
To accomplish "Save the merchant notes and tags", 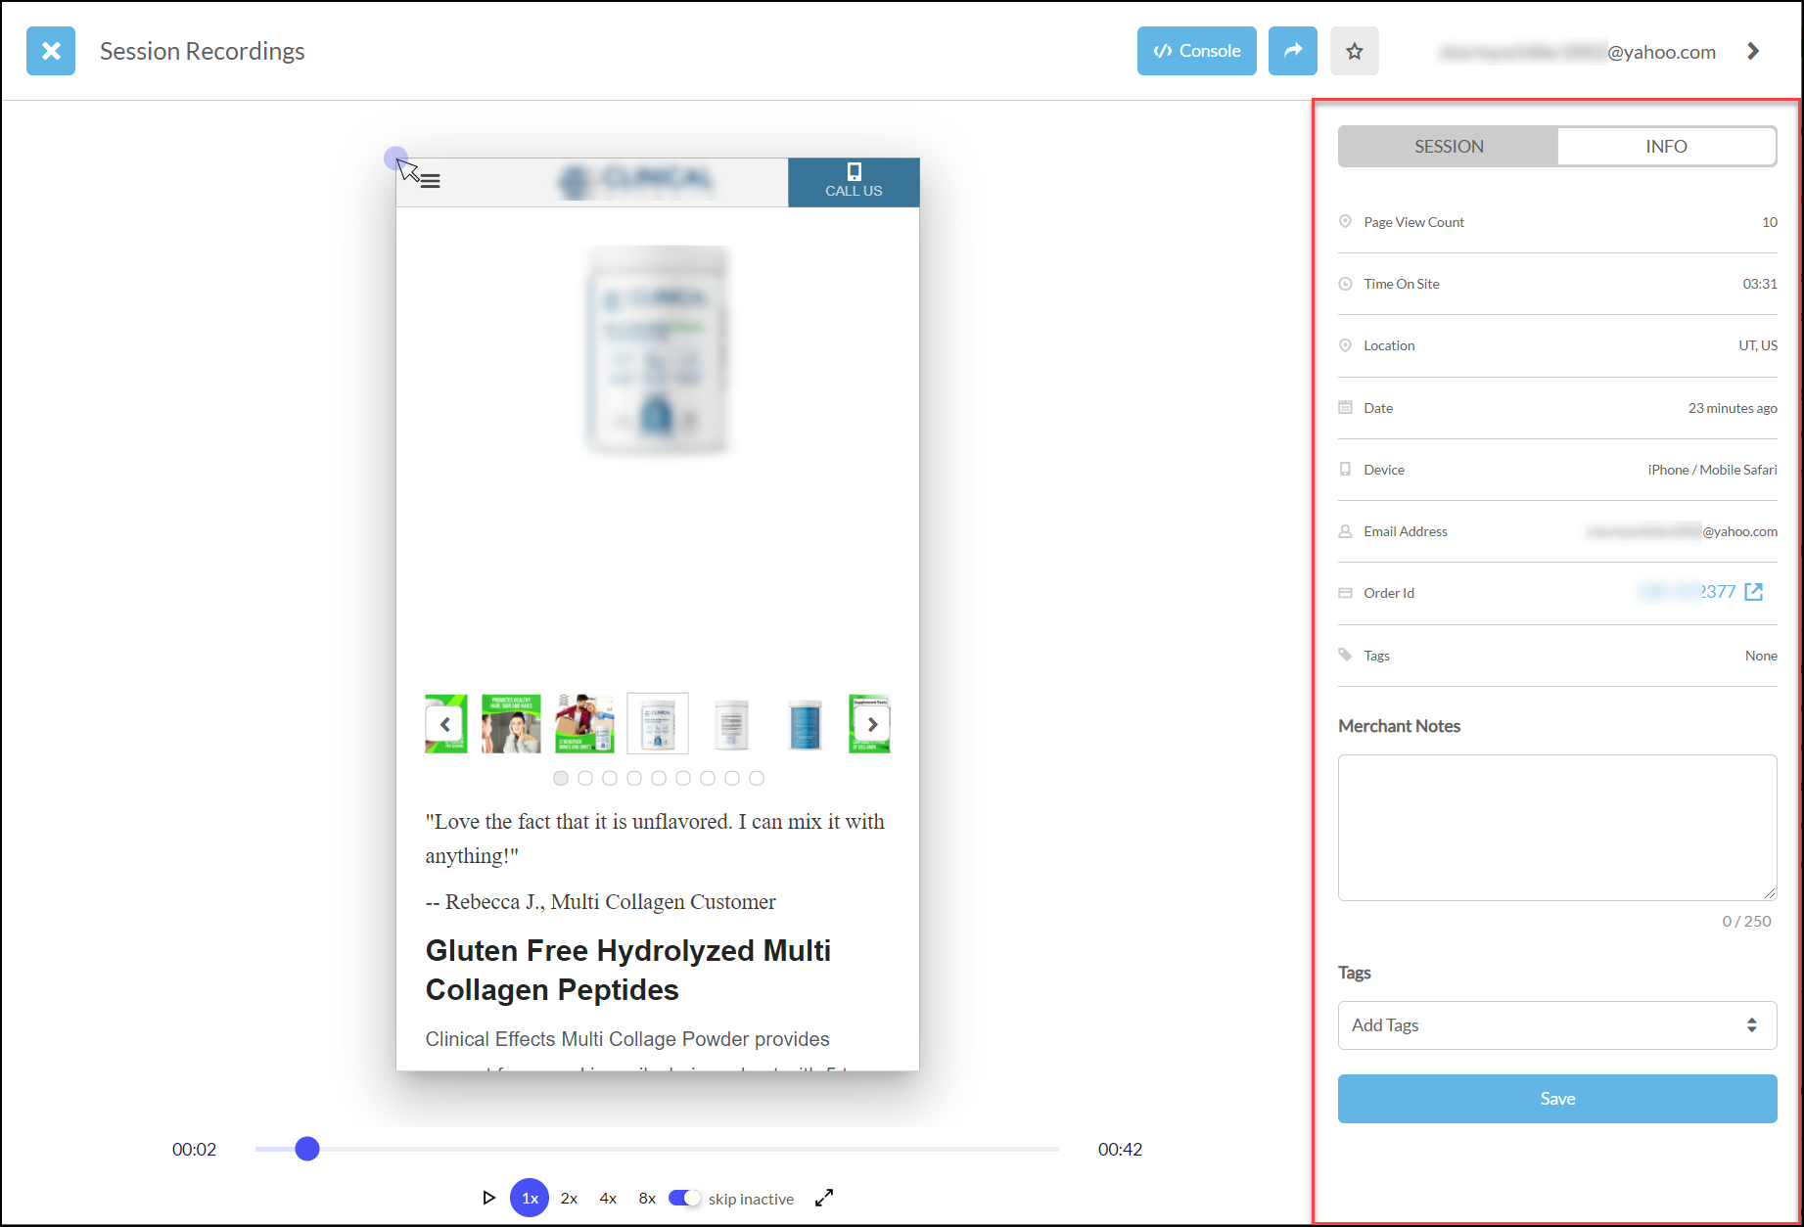I will (1557, 1099).
